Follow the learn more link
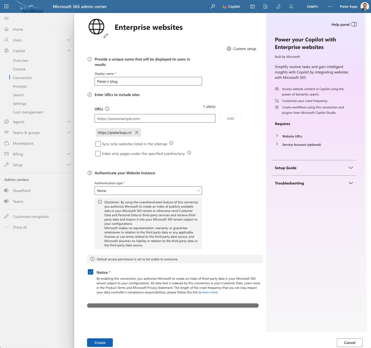 point(210,292)
